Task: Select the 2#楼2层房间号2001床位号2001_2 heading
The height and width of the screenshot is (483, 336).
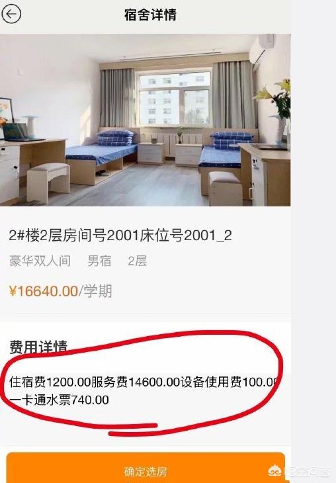Action: pyautogui.click(x=120, y=236)
